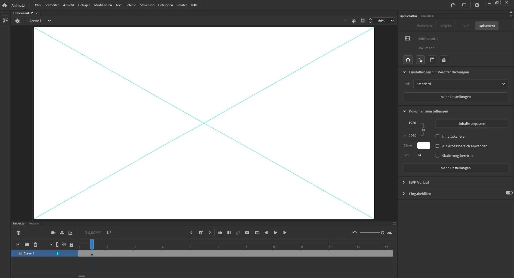Click edit multiple frames icon

pyautogui.click(x=229, y=233)
